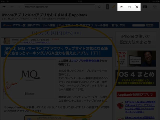Tap the site title iPhoneアプリとiPadアプリをおすすめするAppBank
The width and height of the screenshot is (160, 120).
(x=44, y=15)
